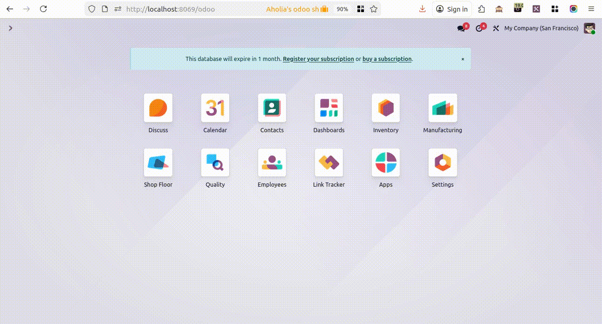Bookmark this page with the star icon
This screenshot has width=602, height=324.
pos(374,9)
